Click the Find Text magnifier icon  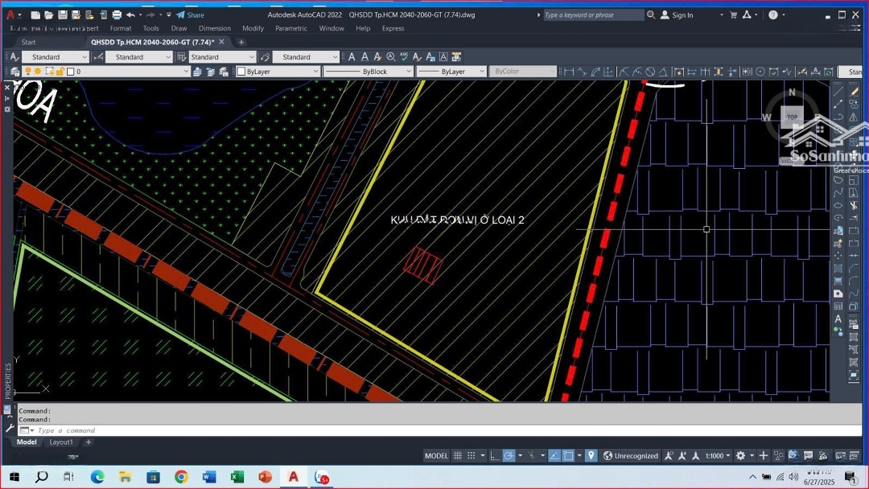[x=391, y=57]
